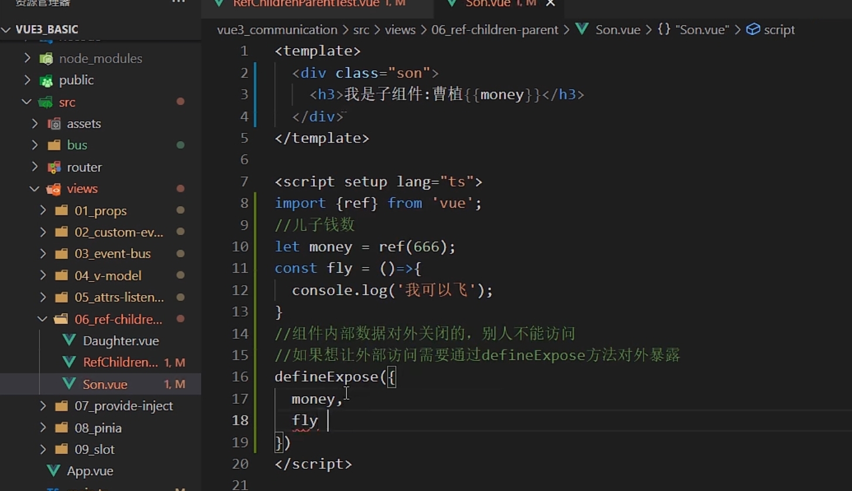Click the //儿子钱数 comment
Screen dimensions: 852x491
314,225
